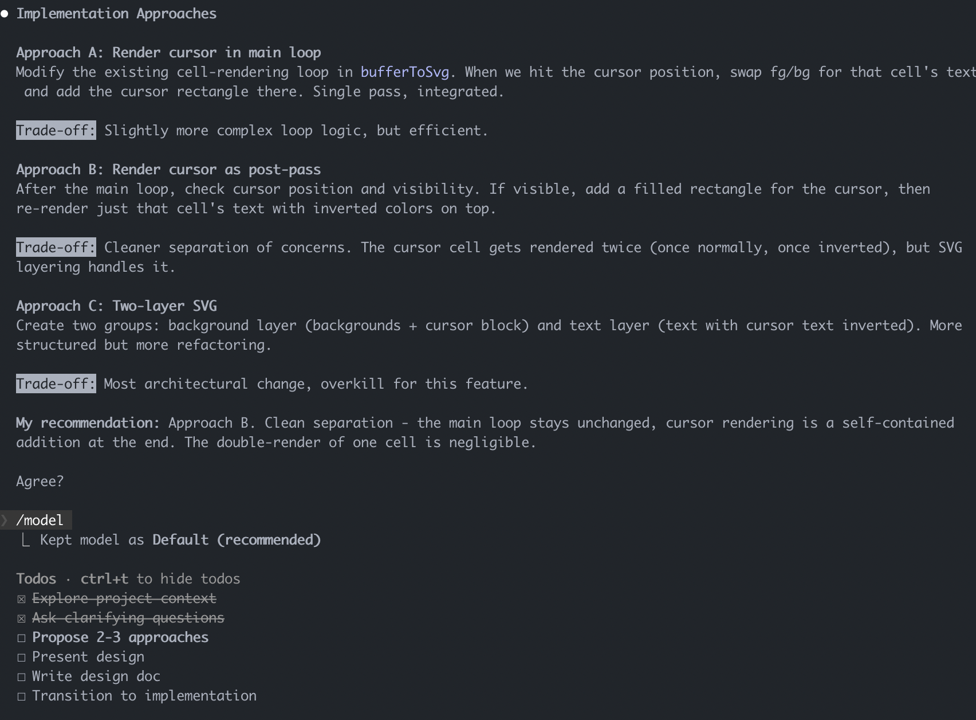Select the Approach C: Two-layer SVG heading
The width and height of the screenshot is (976, 720).
pyautogui.click(x=116, y=306)
